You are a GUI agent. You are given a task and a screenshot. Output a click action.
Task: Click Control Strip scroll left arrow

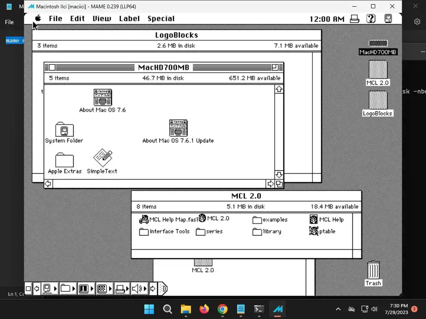[x=37, y=289]
